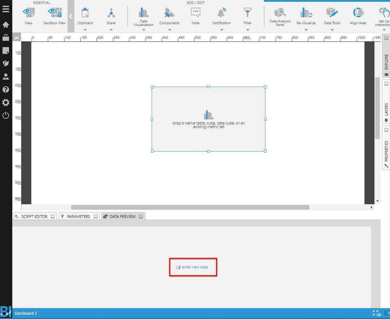Open the hamburger menu in the sidebar

pyautogui.click(x=5, y=9)
